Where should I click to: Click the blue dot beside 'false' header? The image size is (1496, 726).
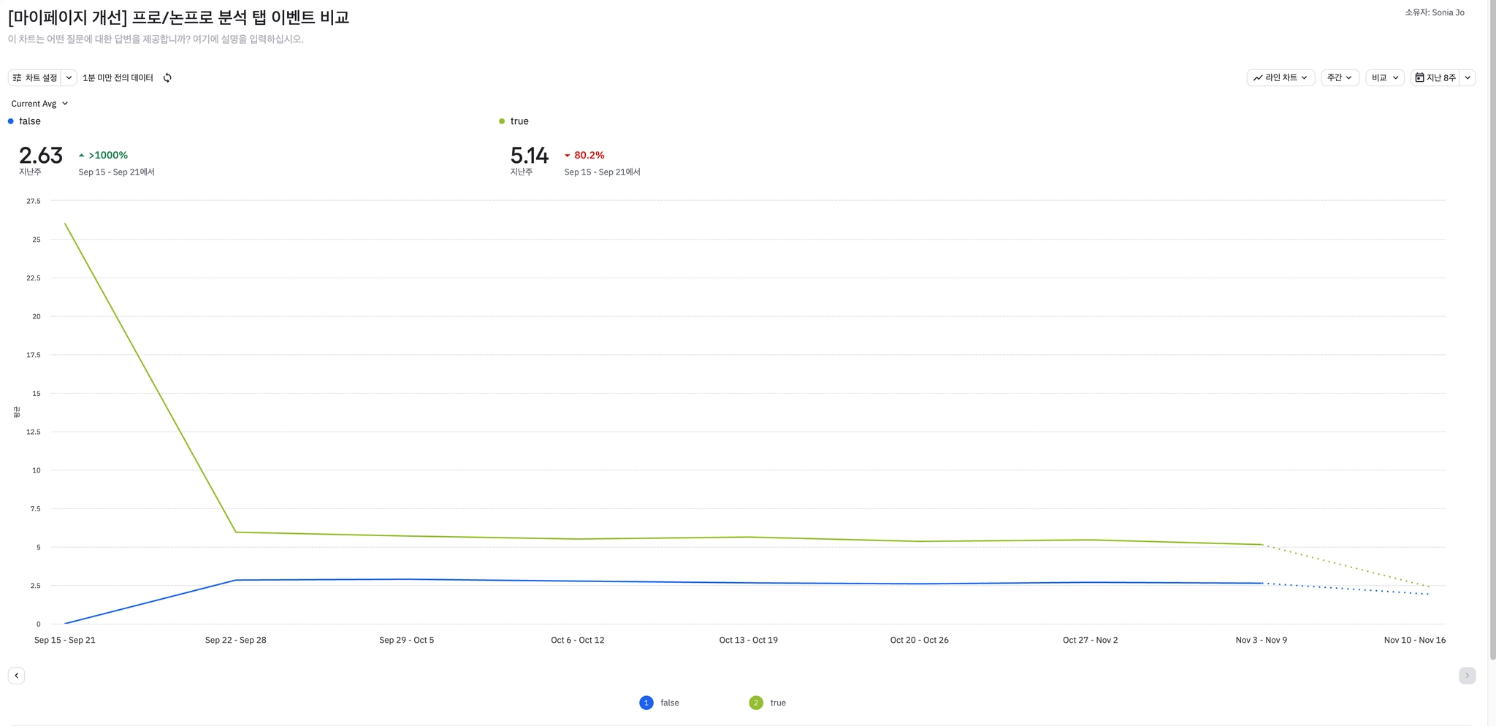[11, 121]
